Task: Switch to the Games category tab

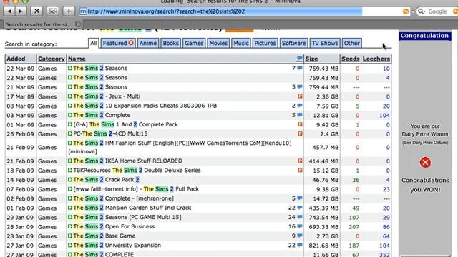Action: pyautogui.click(x=194, y=43)
